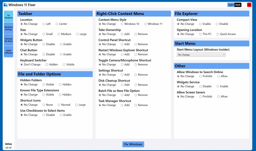Set Keyboard Switcher to Hidden

click(52, 64)
